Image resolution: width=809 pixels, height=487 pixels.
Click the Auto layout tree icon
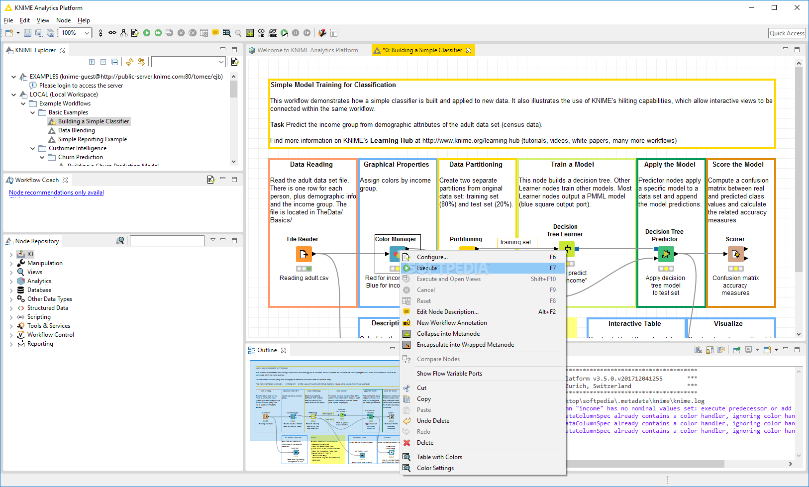coord(123,33)
